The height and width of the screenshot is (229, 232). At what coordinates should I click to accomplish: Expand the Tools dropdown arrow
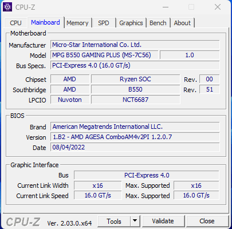[x=135, y=221]
